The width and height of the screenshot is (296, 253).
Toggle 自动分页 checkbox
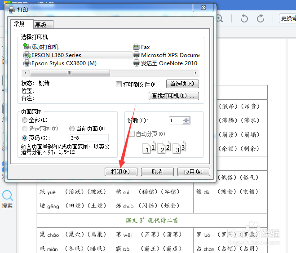(x=132, y=133)
